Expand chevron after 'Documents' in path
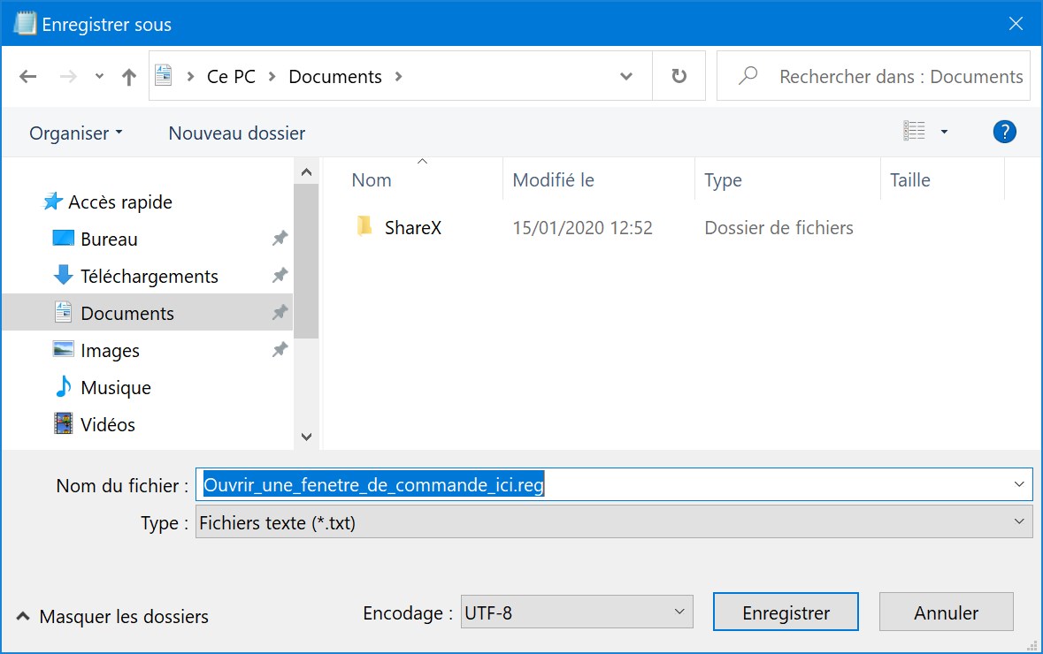Screen dimensions: 1043x654 [398, 76]
